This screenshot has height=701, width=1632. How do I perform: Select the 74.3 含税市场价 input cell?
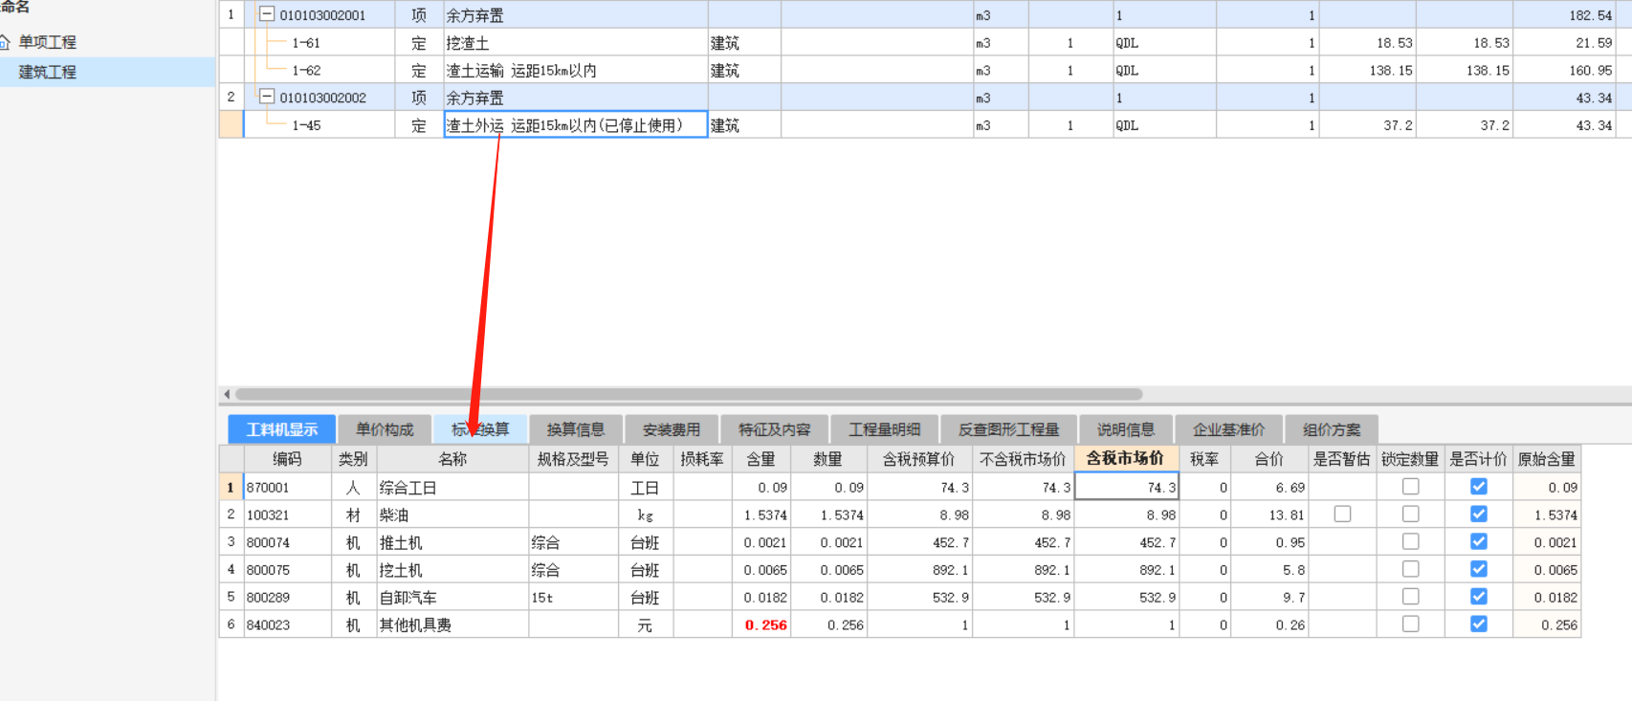[x=1126, y=487]
